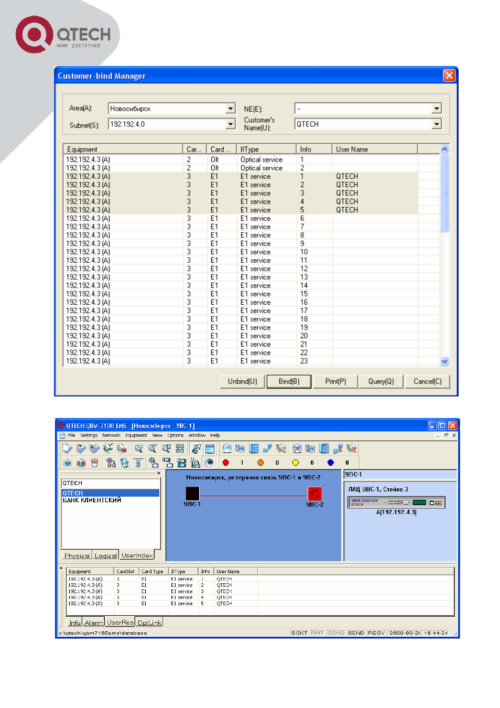Viewport: 500px width, 708px height.
Task: Click the zoom-to-window magnifier icon
Action: tap(166, 448)
